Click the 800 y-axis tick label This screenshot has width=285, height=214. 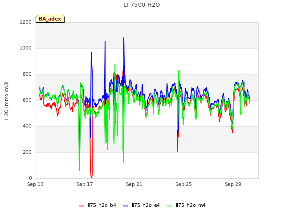coord(27,74)
